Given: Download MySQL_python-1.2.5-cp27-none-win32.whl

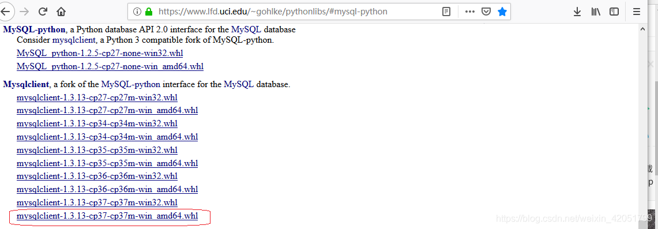Looking at the screenshot, I should (x=100, y=53).
